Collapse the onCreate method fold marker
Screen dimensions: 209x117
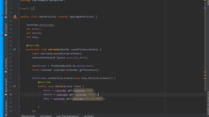tap(19, 49)
